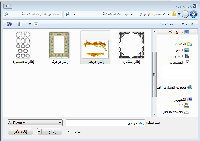Open the (C:) drive in sidebar
The width and height of the screenshot is (200, 141).
[x=181, y=106]
